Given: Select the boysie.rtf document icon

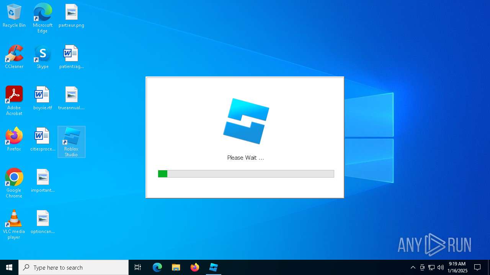Looking at the screenshot, I should pyautogui.click(x=42, y=99).
